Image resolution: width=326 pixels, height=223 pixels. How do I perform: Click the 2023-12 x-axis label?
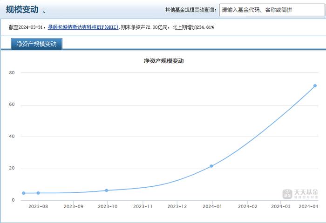pos(177,206)
